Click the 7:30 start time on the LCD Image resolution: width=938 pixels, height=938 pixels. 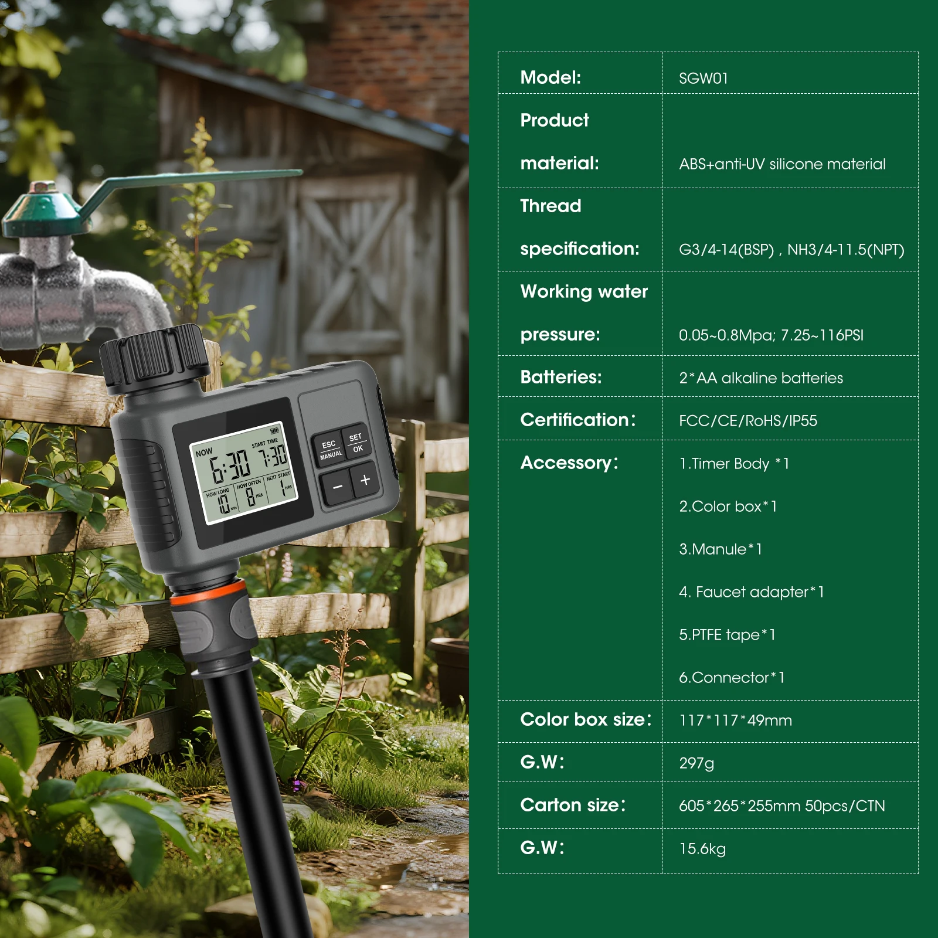(272, 456)
